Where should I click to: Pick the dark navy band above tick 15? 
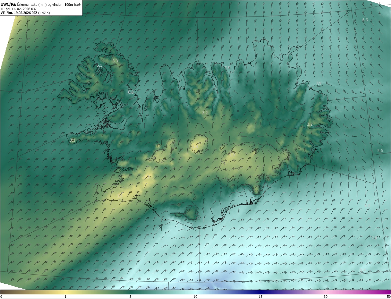point(261,292)
